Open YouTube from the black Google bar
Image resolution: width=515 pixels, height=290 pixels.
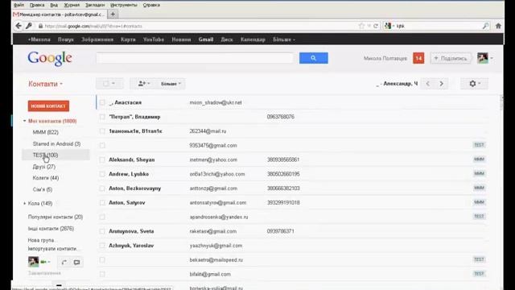pos(154,39)
